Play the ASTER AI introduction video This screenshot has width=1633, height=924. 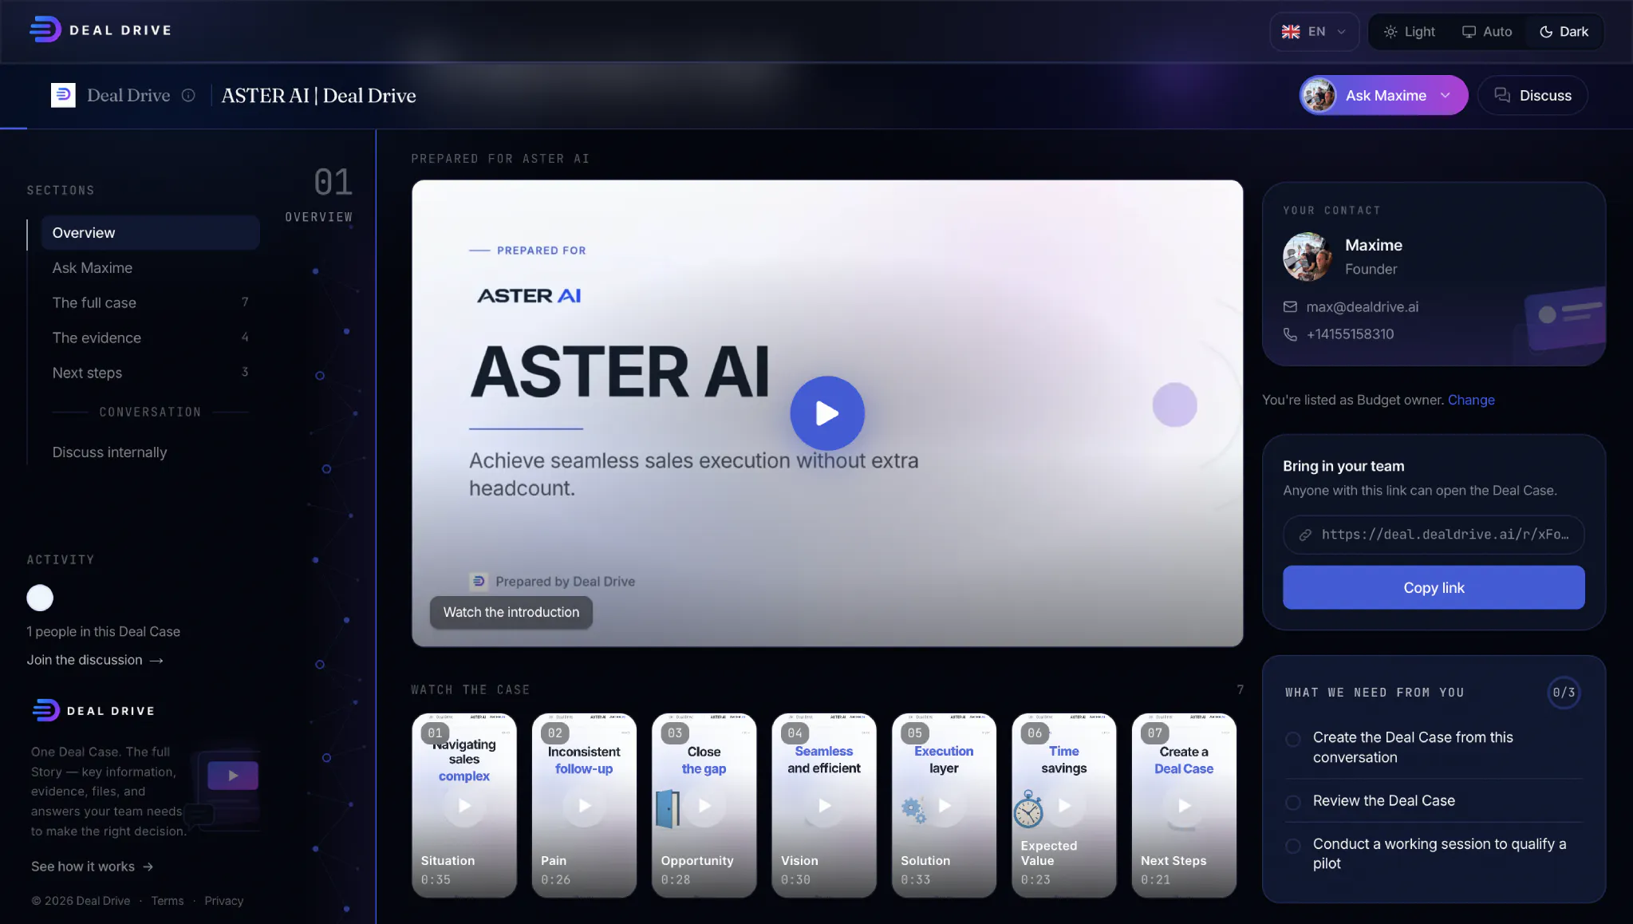827,413
